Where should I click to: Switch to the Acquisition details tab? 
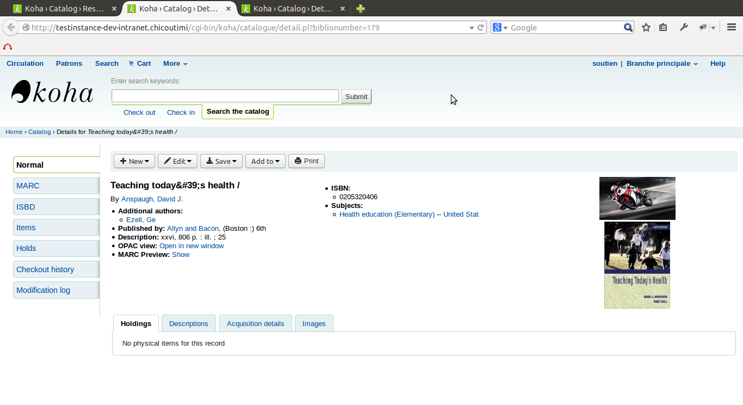pos(255,323)
